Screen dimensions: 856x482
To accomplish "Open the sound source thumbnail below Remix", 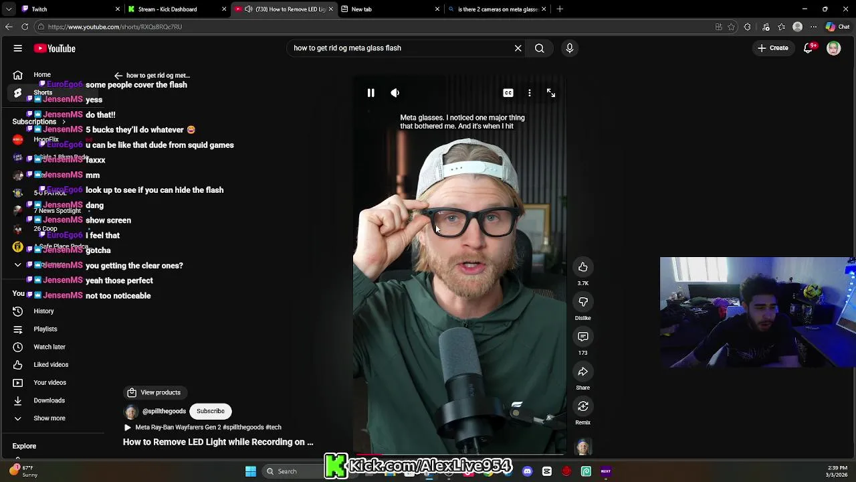I will click(x=583, y=447).
